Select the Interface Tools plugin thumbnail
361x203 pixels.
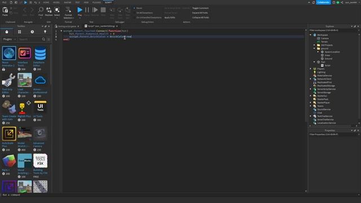pyautogui.click(x=25, y=53)
